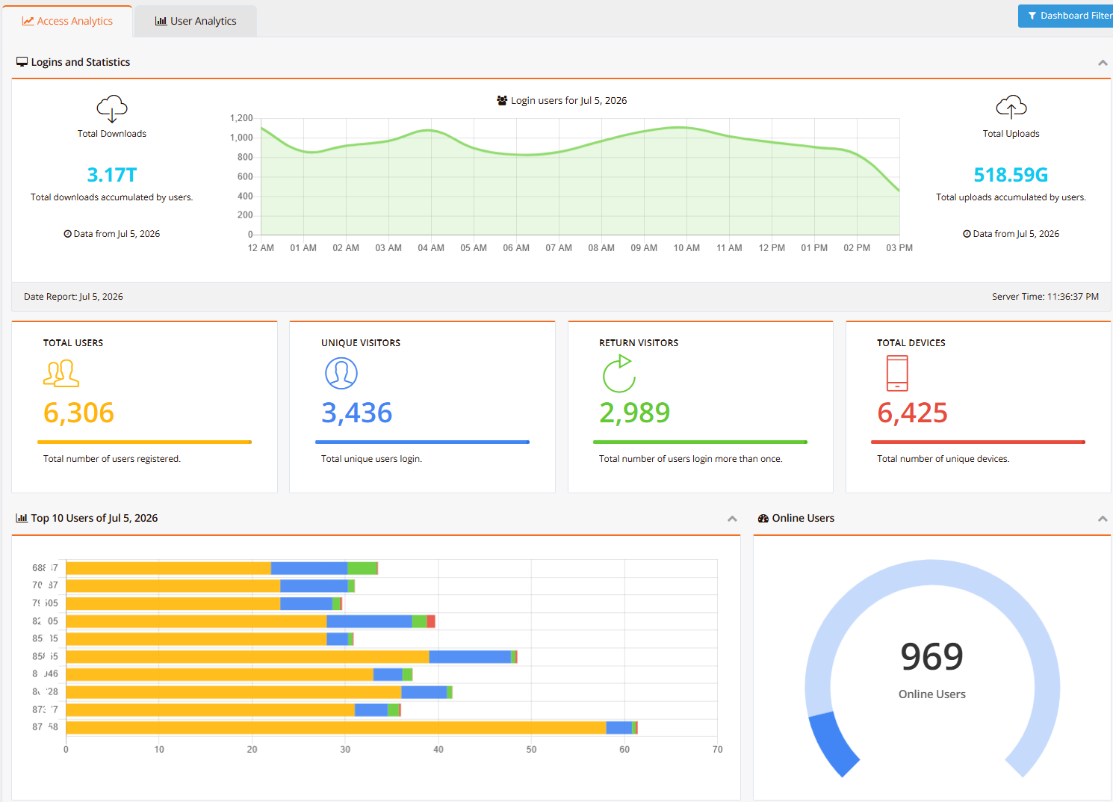Click the Login users for Jul 5, 2026 title
The image size is (1113, 802).
pyautogui.click(x=568, y=100)
